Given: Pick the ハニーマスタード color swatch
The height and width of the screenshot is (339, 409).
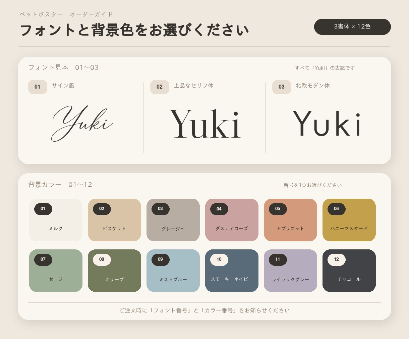Looking at the screenshot, I should [x=349, y=220].
